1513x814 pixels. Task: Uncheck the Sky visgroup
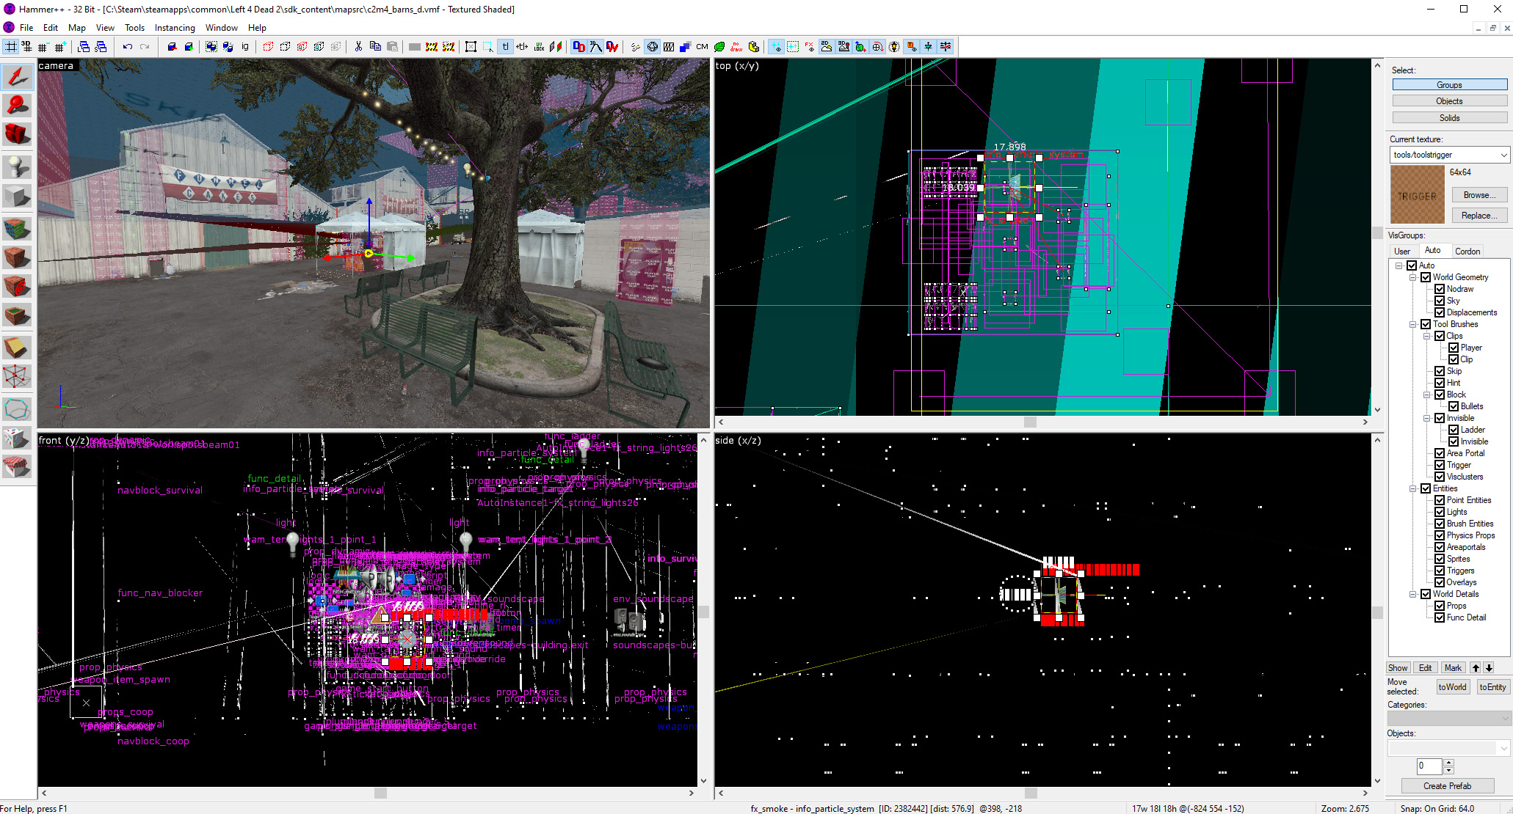coord(1440,301)
